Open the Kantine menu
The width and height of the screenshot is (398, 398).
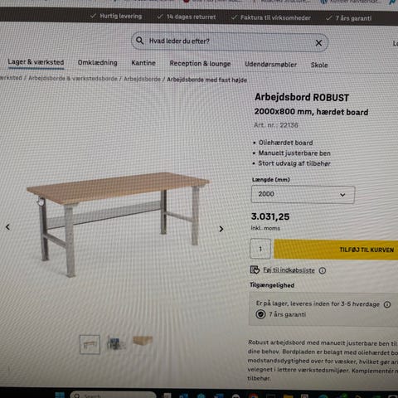pos(143,63)
